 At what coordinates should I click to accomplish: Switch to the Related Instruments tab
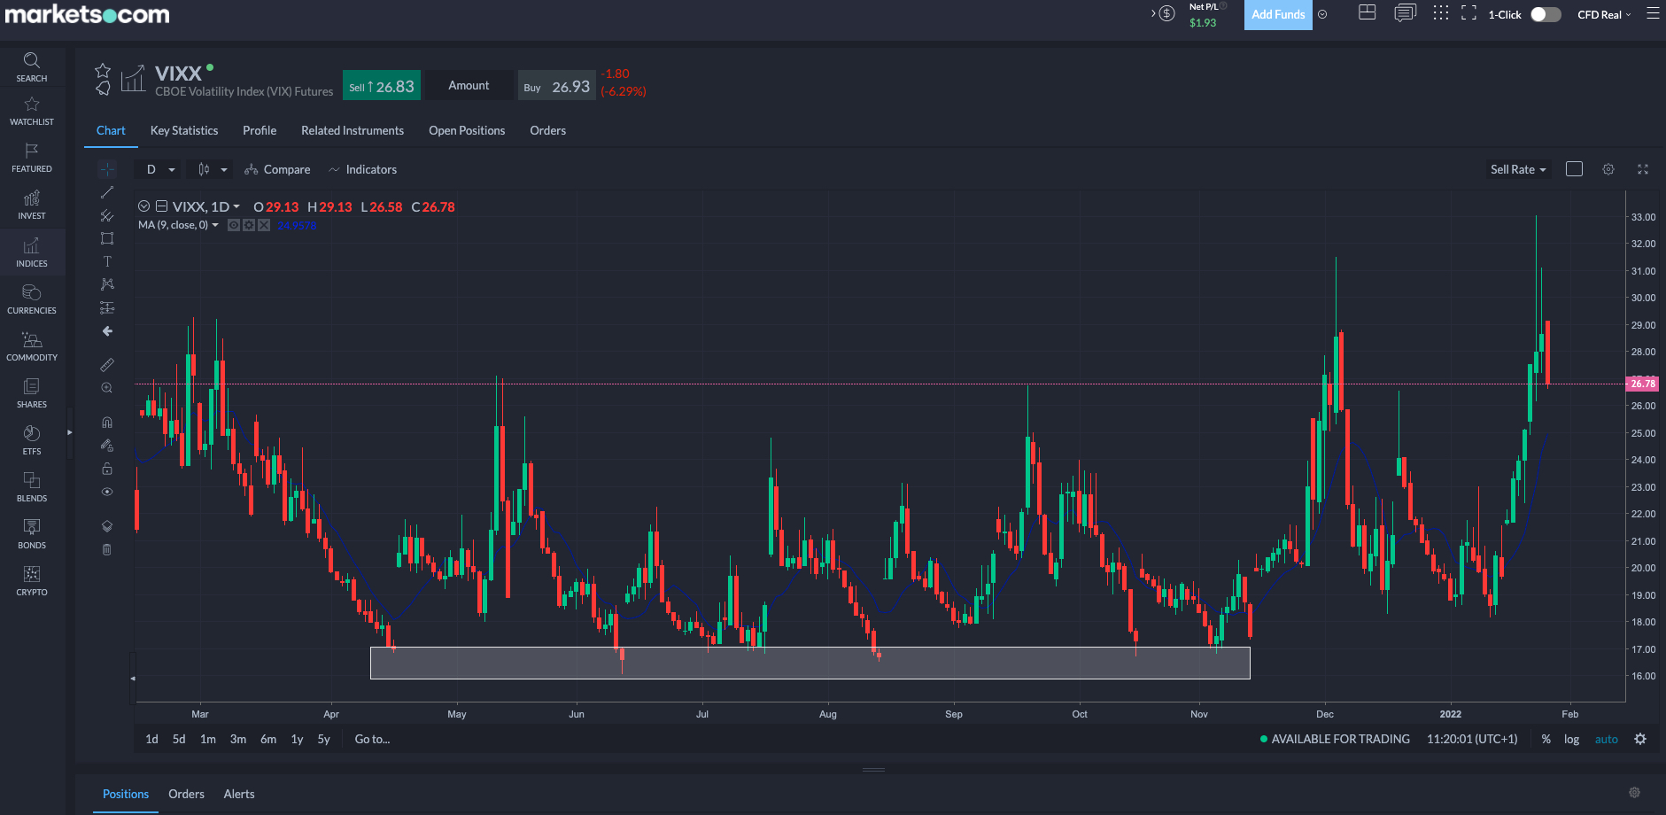(353, 130)
